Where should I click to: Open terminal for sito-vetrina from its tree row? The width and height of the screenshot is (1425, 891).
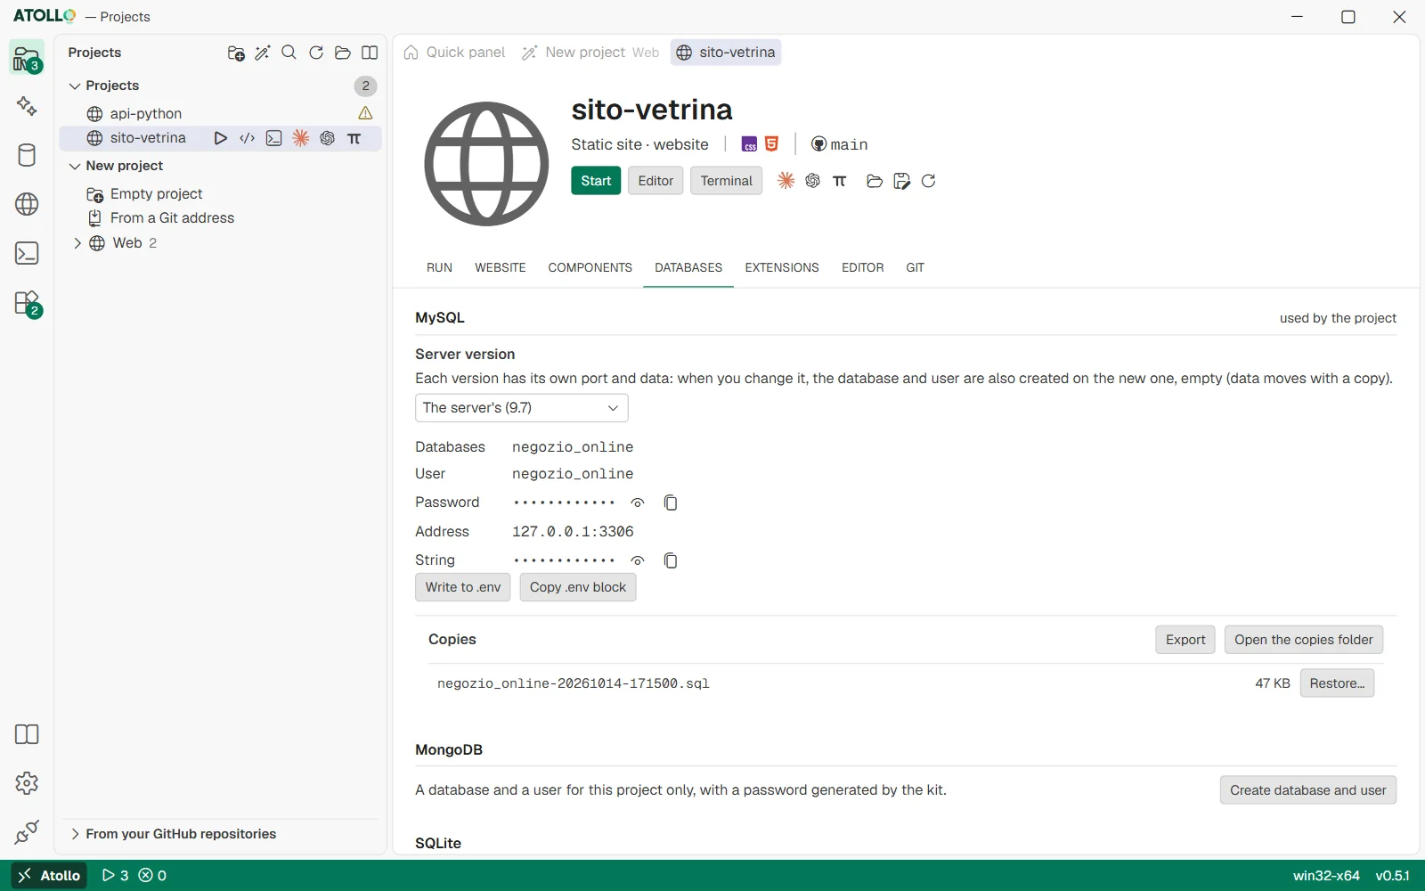274,138
